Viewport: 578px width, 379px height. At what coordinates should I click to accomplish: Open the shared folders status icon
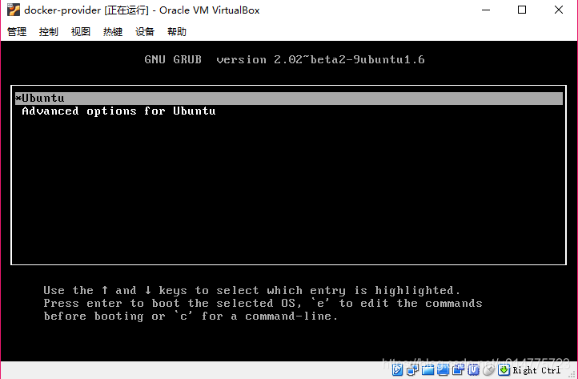click(427, 369)
